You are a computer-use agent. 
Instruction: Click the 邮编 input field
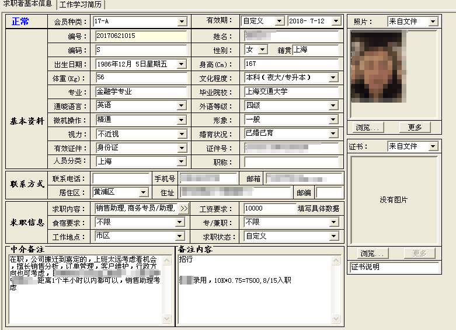pos(329,192)
